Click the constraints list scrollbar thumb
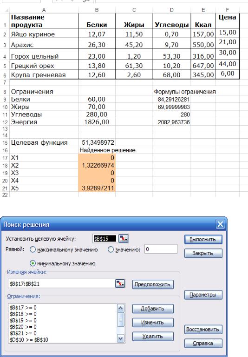 point(121,319)
